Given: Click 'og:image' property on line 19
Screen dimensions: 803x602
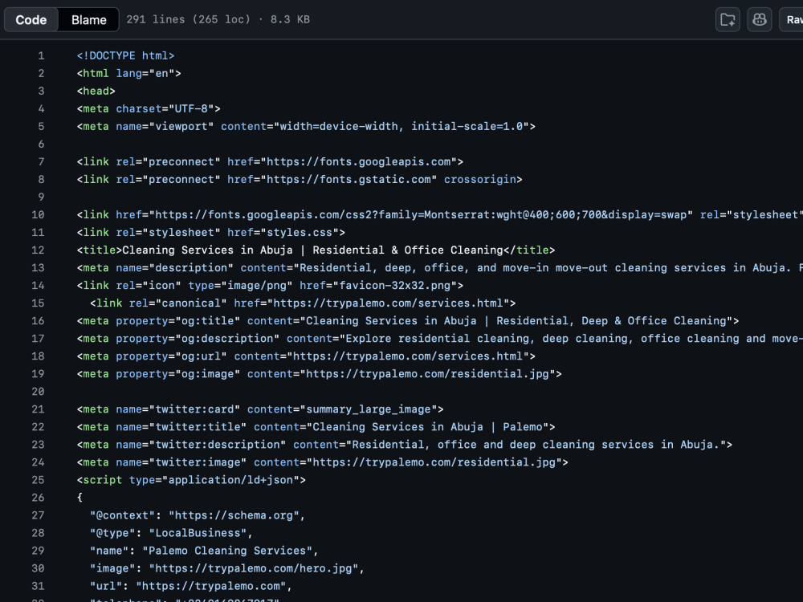Looking at the screenshot, I should 208,374.
